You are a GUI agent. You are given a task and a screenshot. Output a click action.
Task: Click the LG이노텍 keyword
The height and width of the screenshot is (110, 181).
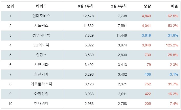click(x=41, y=45)
